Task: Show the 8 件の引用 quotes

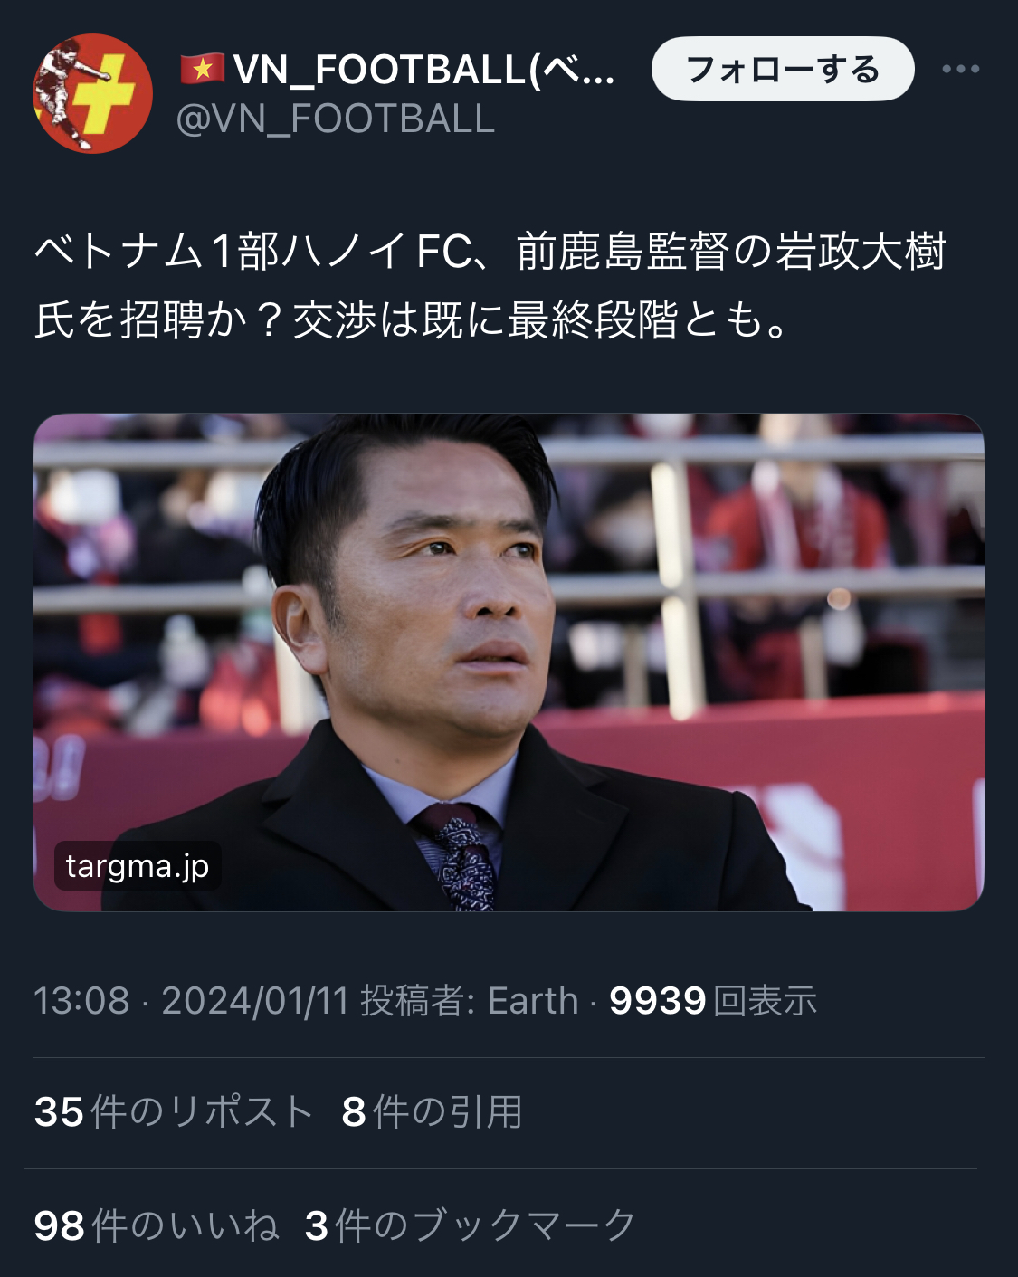Action: [432, 1112]
